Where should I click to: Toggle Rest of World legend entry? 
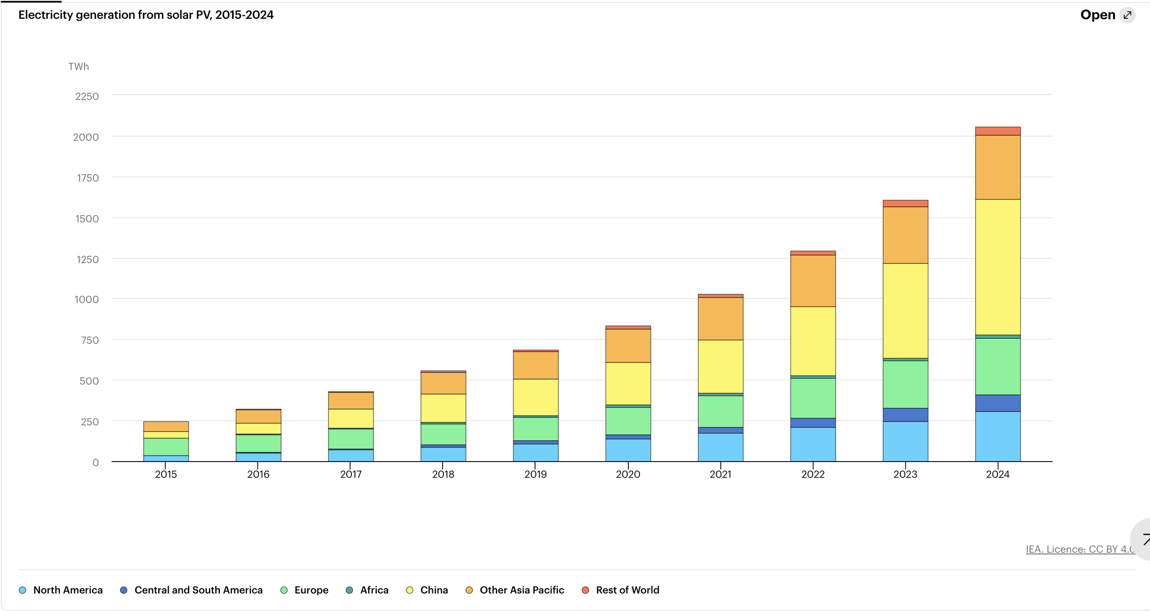coord(621,590)
